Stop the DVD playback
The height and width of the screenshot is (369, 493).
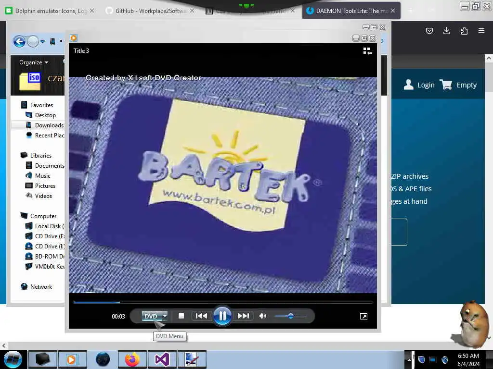click(181, 316)
